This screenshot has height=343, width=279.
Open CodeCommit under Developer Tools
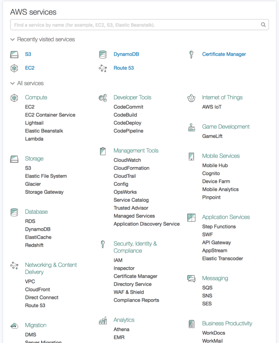[128, 107]
